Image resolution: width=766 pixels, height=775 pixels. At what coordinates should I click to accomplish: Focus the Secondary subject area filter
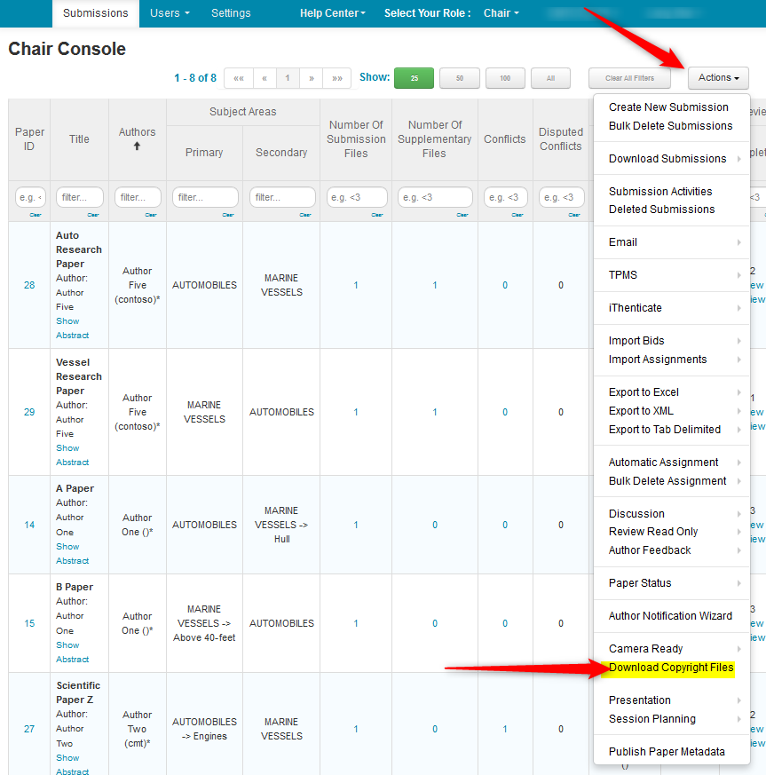[282, 197]
